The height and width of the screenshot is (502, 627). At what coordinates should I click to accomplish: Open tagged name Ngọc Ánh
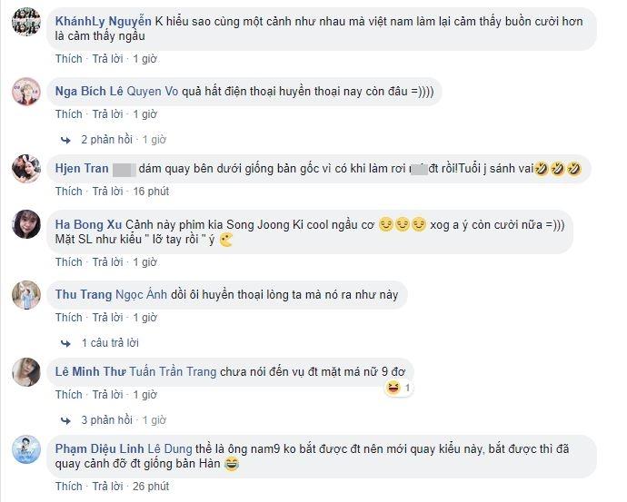pos(141,295)
